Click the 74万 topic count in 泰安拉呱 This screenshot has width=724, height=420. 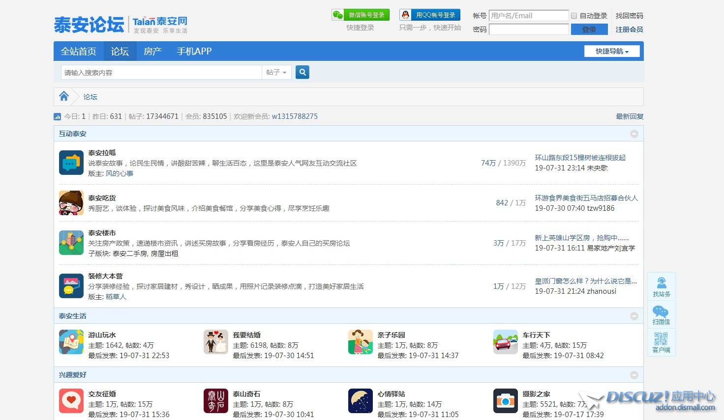coord(488,163)
